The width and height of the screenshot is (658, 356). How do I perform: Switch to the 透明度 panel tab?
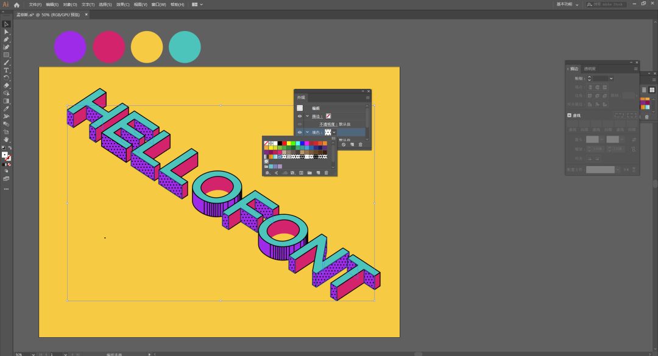coord(590,69)
